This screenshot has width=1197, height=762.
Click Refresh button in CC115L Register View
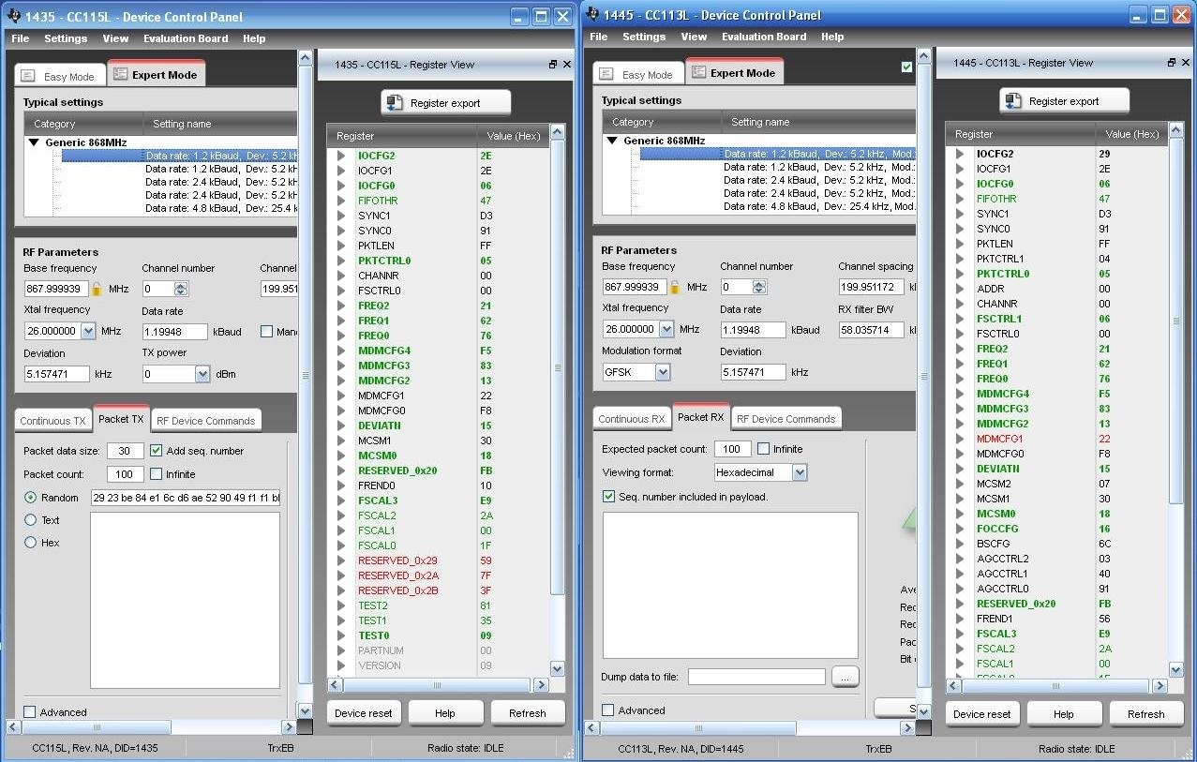point(528,713)
